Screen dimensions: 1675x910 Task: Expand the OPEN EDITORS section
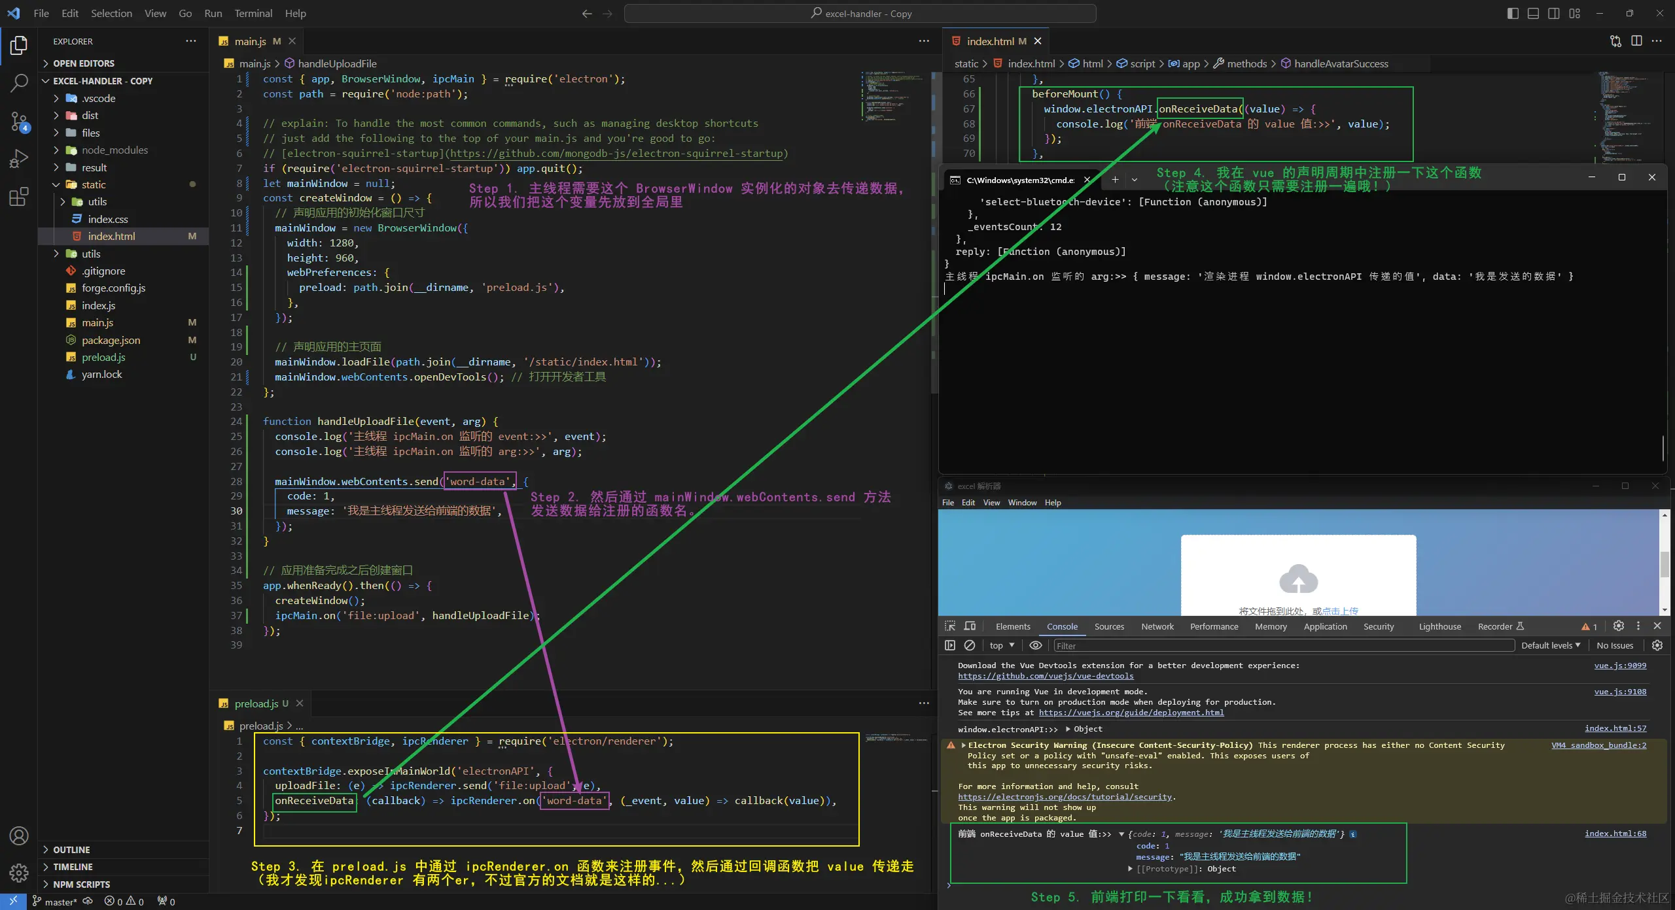point(84,63)
